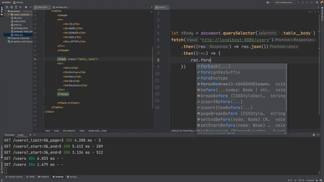Click Bookmarks side tool button
The height and width of the screenshot is (182, 324).
(2, 152)
